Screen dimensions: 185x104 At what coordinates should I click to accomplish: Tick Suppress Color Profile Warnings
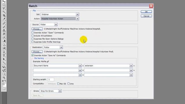pyautogui.click(x=33, y=42)
